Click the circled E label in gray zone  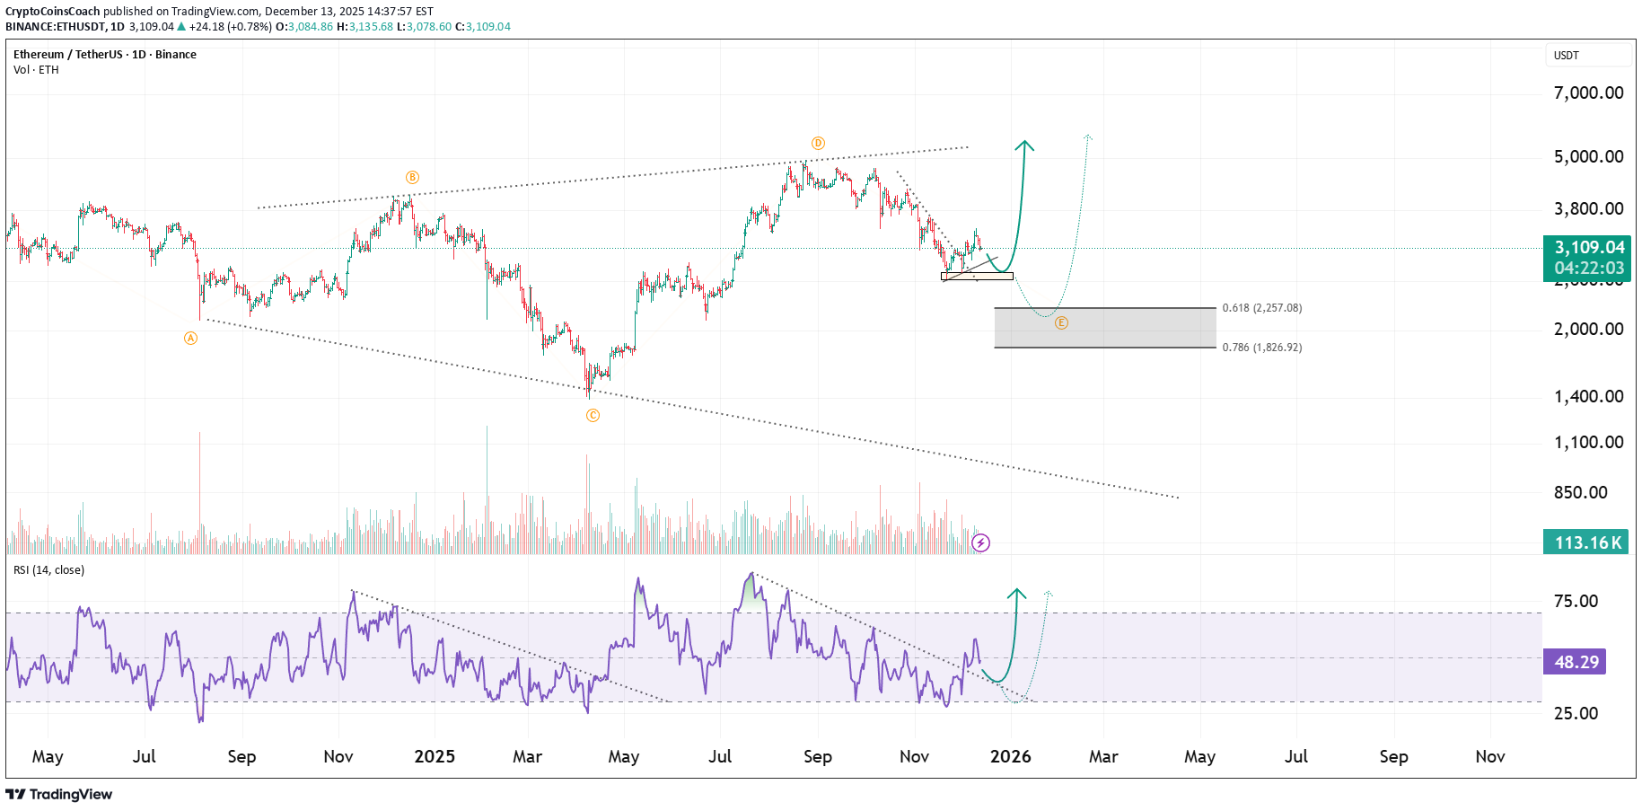click(1061, 323)
